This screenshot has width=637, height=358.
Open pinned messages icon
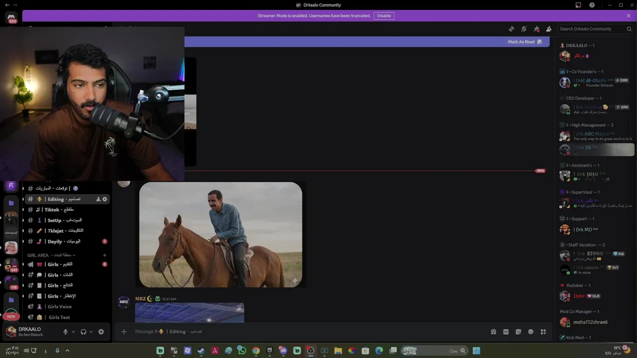click(x=536, y=29)
